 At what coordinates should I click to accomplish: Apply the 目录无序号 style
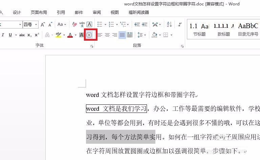(248, 29)
